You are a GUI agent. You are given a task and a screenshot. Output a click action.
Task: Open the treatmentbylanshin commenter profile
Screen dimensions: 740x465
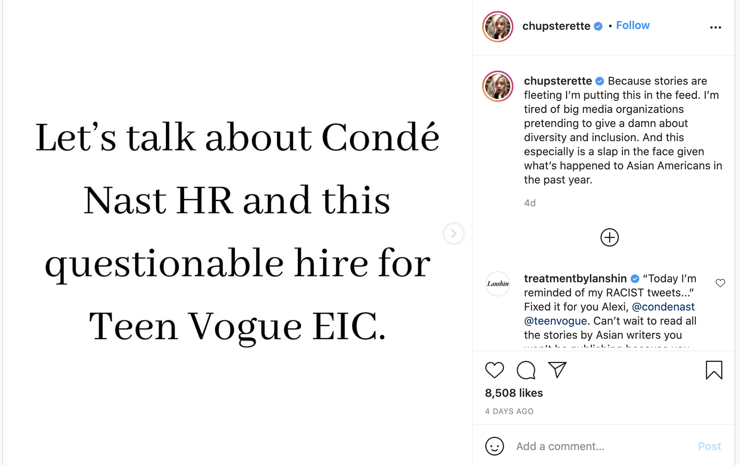click(575, 278)
